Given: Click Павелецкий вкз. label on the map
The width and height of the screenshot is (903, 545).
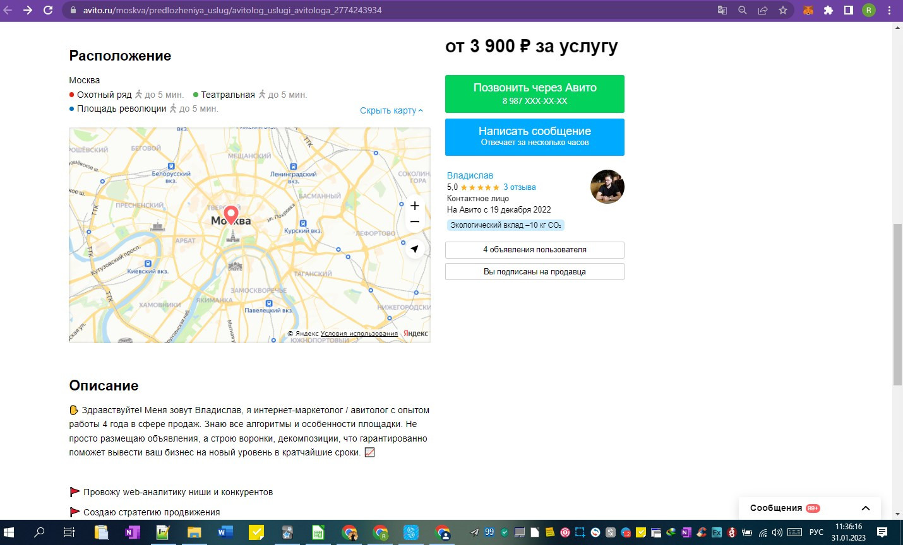Looking at the screenshot, I should click(268, 310).
